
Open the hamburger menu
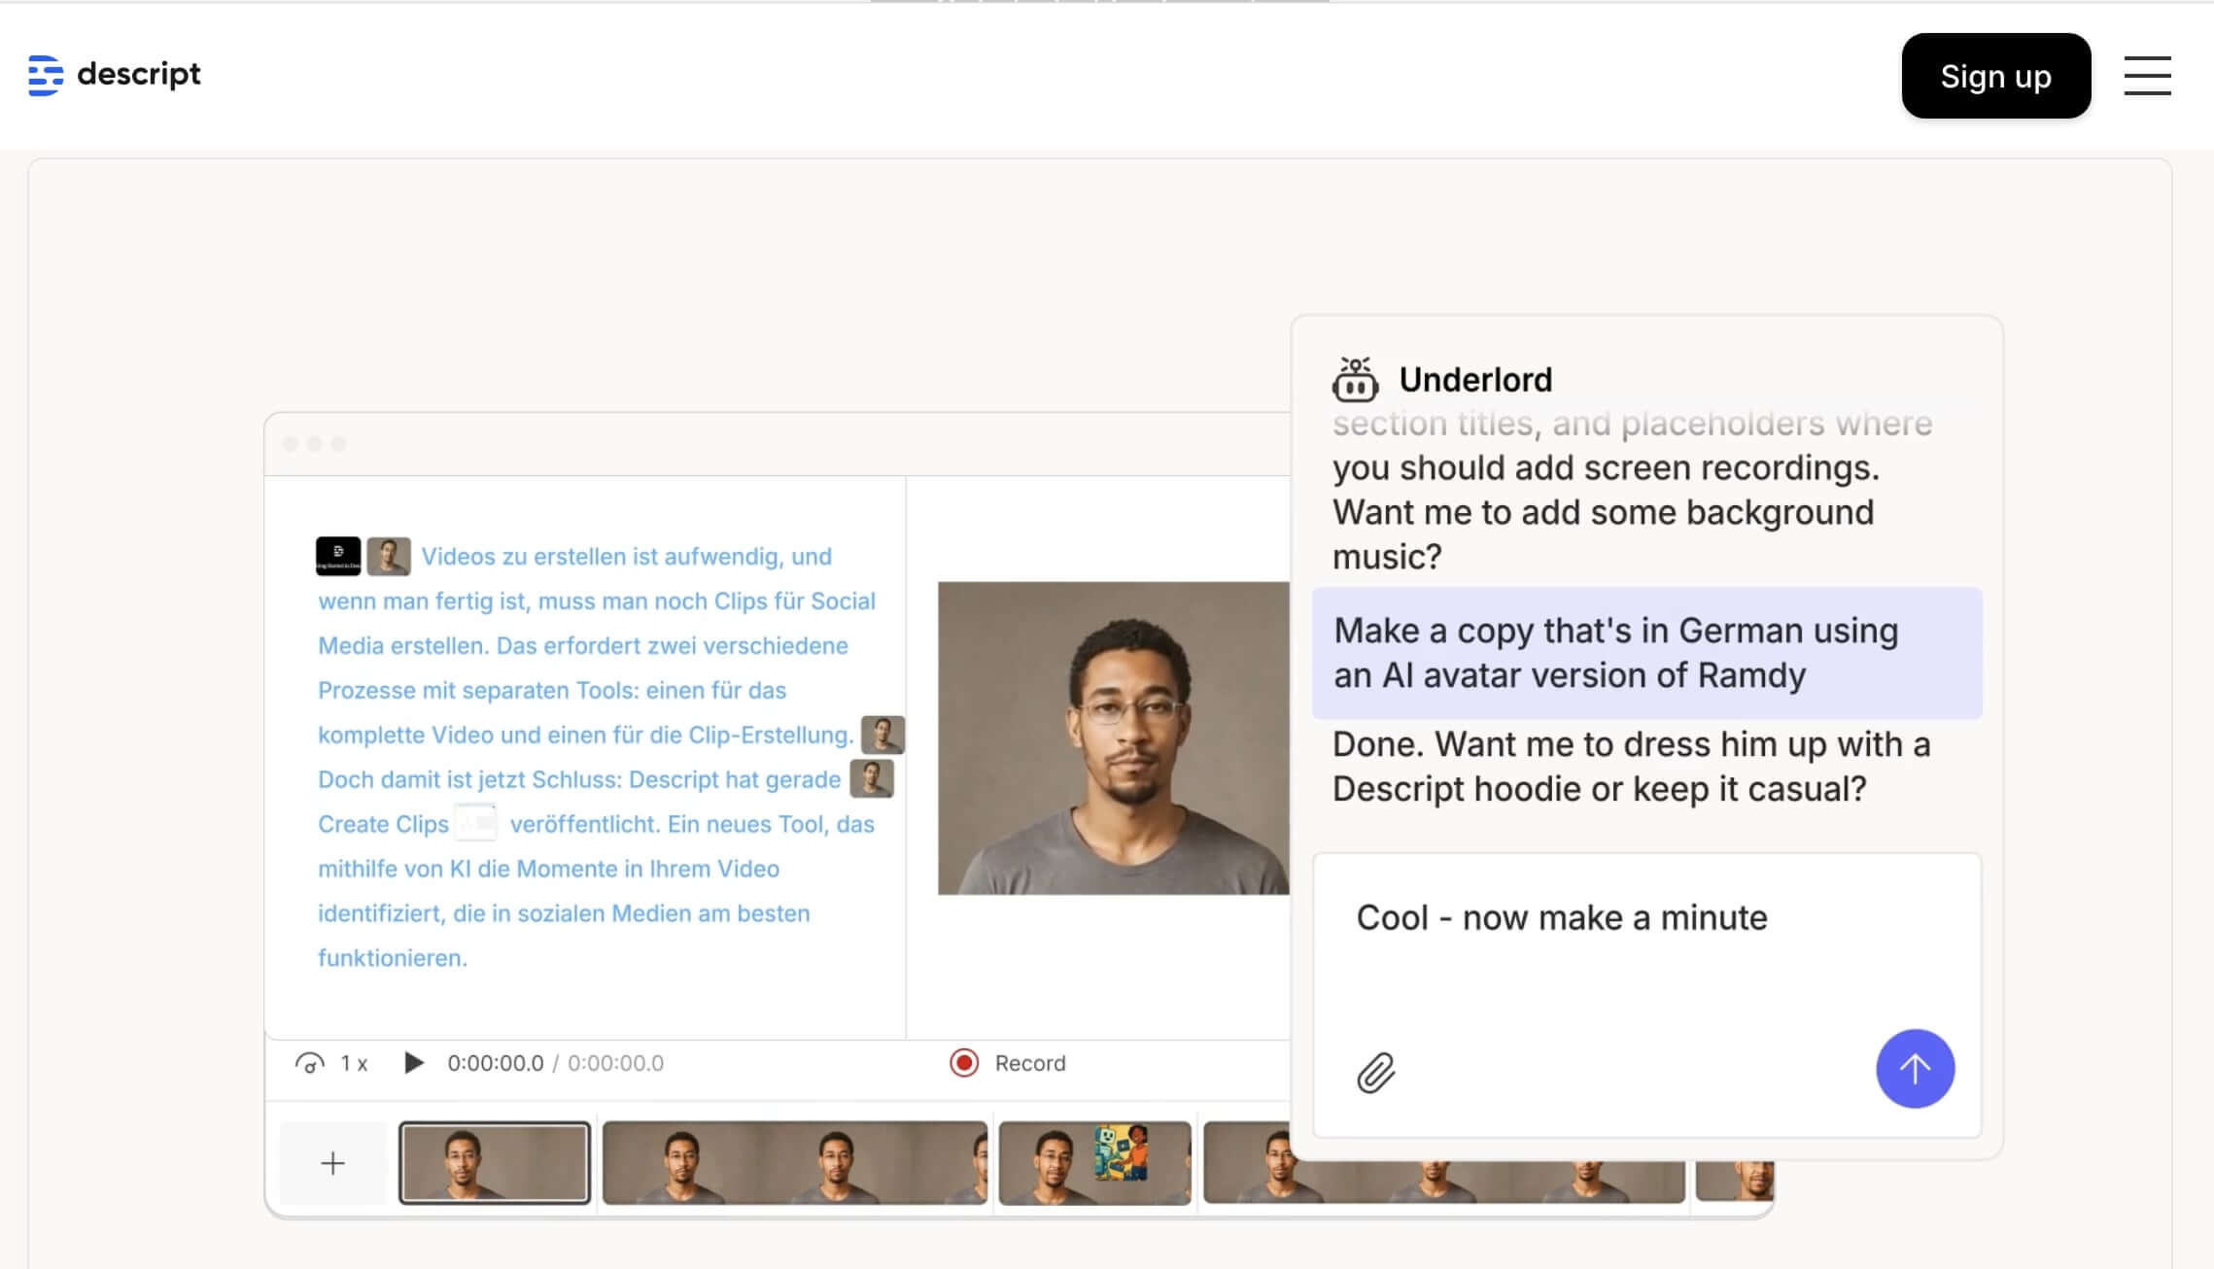(2147, 76)
